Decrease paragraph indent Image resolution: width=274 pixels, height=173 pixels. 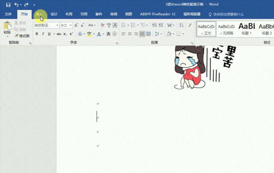(155, 25)
